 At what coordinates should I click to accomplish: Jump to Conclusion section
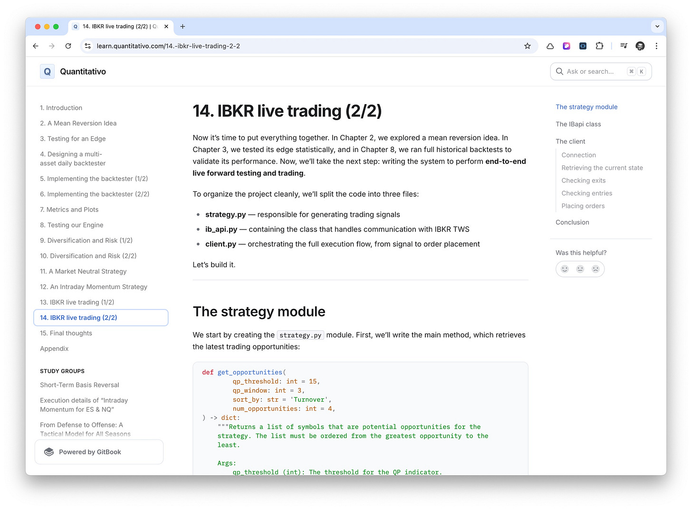[x=572, y=222]
